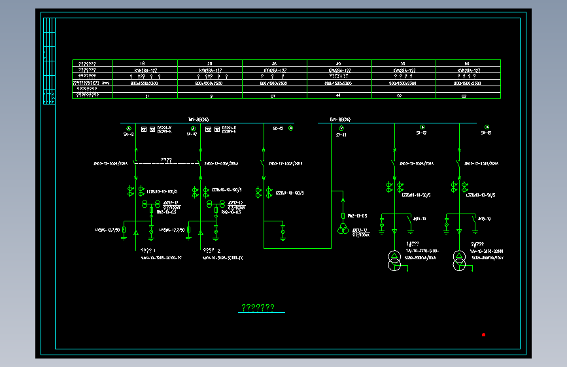Click the '???? 1' incoming line label
Image resolution: width=567 pixels, height=367 pixels.
coord(148,250)
